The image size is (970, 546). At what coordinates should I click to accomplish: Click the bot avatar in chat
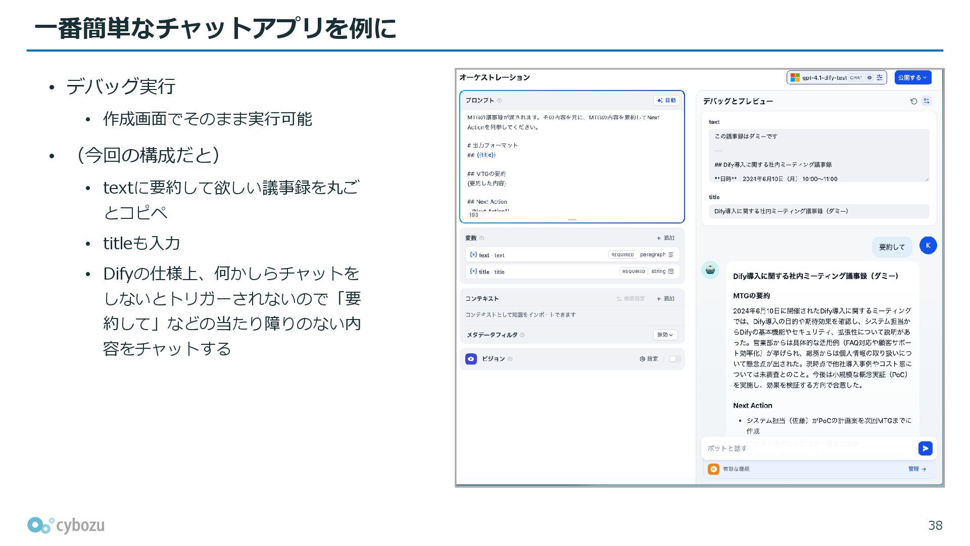click(710, 270)
